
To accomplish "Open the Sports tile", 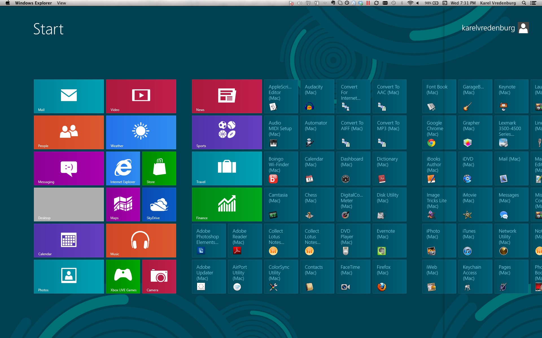I will click(227, 132).
